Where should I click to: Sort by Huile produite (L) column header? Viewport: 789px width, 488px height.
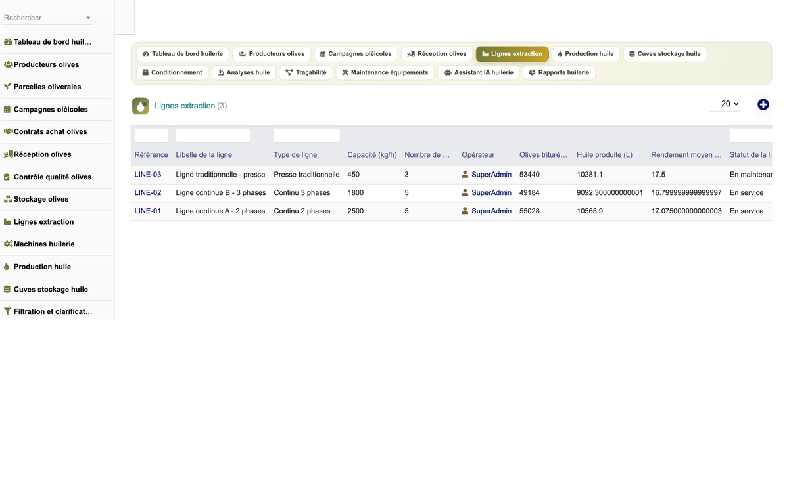click(604, 155)
